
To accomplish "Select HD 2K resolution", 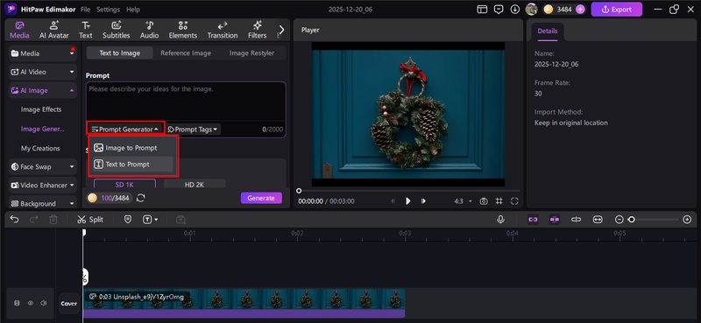I will tap(195, 184).
